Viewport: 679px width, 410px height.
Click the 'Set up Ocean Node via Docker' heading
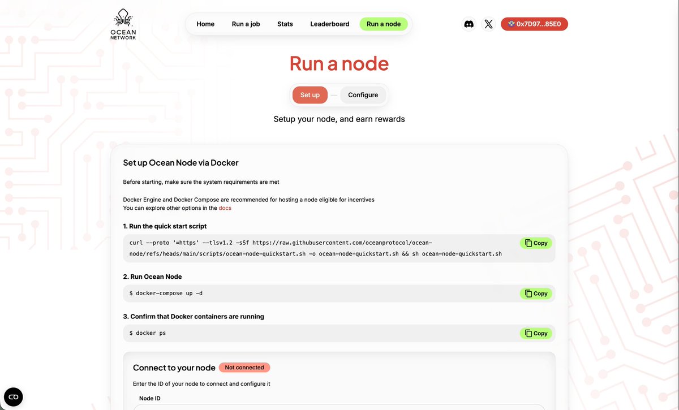point(181,163)
